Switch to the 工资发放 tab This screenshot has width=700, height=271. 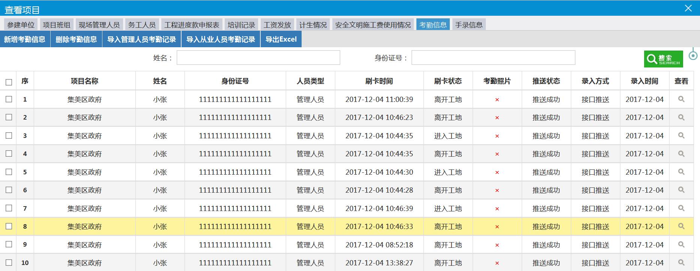click(277, 25)
